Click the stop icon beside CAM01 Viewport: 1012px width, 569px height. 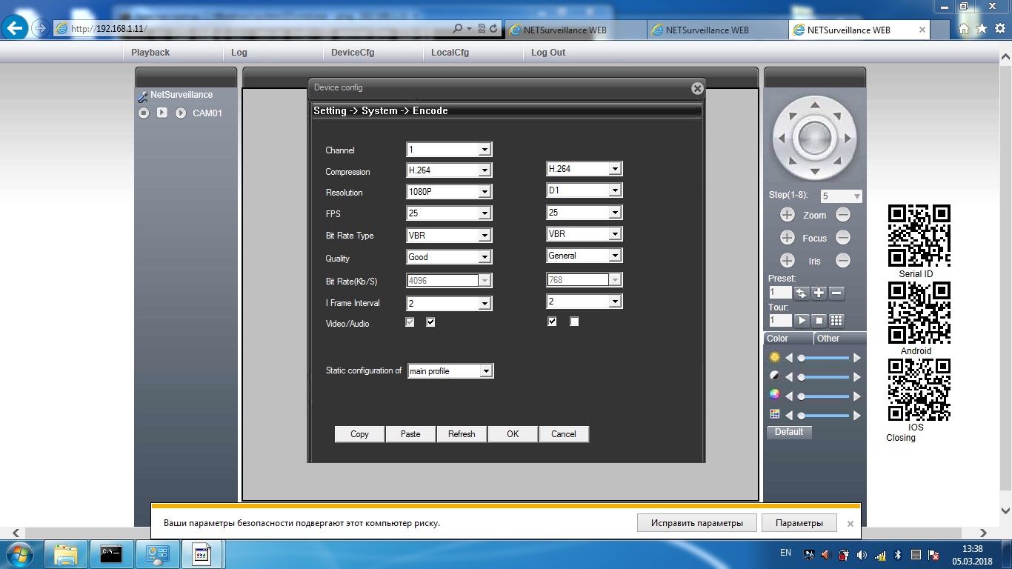coord(144,113)
